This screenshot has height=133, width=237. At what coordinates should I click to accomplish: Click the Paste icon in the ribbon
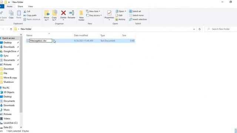[x=19, y=14]
